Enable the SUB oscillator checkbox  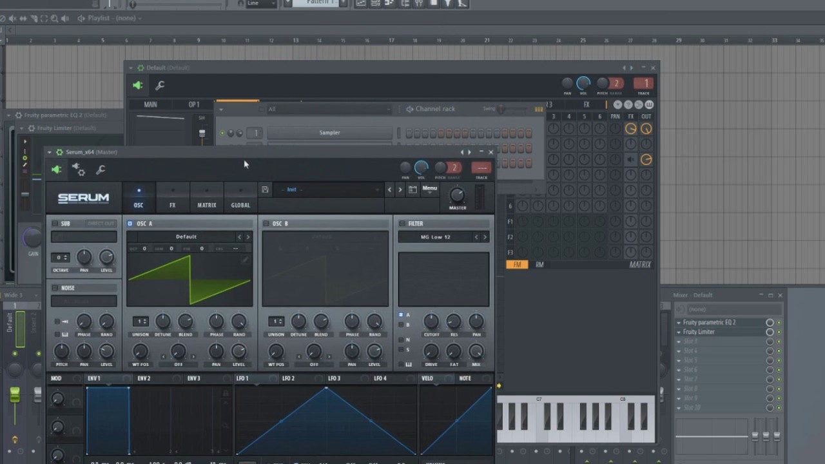(x=55, y=224)
